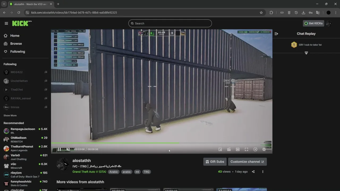
Task: Toggle mini player mode icon
Action: click(220, 149)
